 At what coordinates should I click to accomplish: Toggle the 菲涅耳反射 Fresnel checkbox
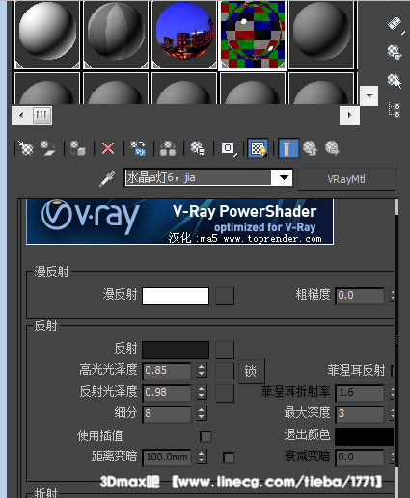click(393, 371)
